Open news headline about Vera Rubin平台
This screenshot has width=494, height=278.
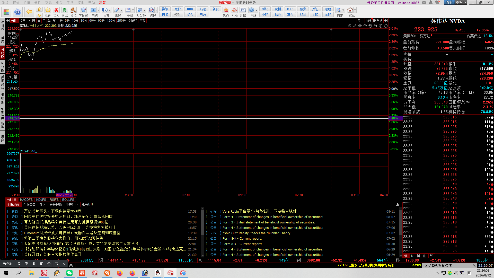pos(259,211)
